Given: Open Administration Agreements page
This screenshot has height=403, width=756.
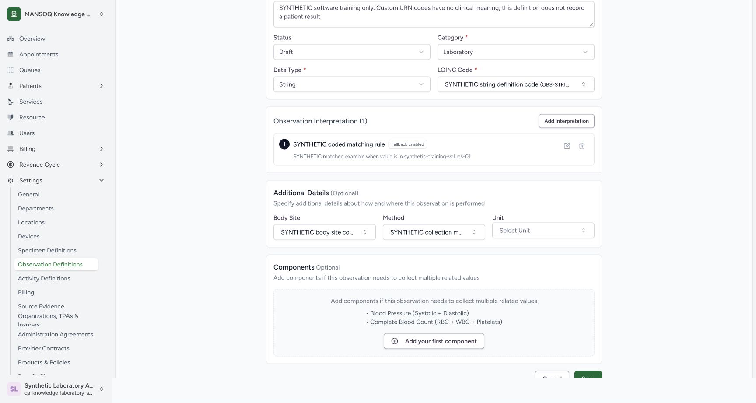Looking at the screenshot, I should click(56, 334).
